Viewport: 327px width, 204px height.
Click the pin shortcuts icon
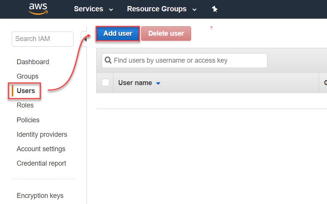pyautogui.click(x=215, y=9)
